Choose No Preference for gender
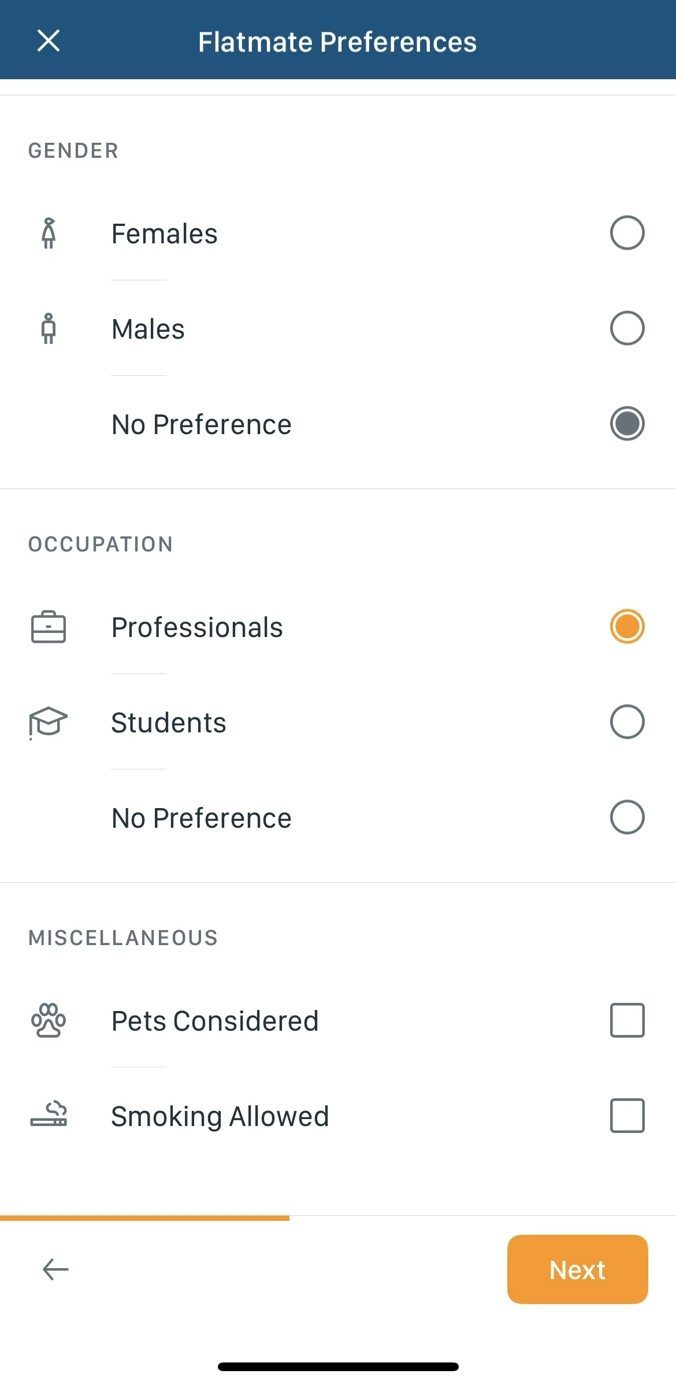 coord(627,424)
